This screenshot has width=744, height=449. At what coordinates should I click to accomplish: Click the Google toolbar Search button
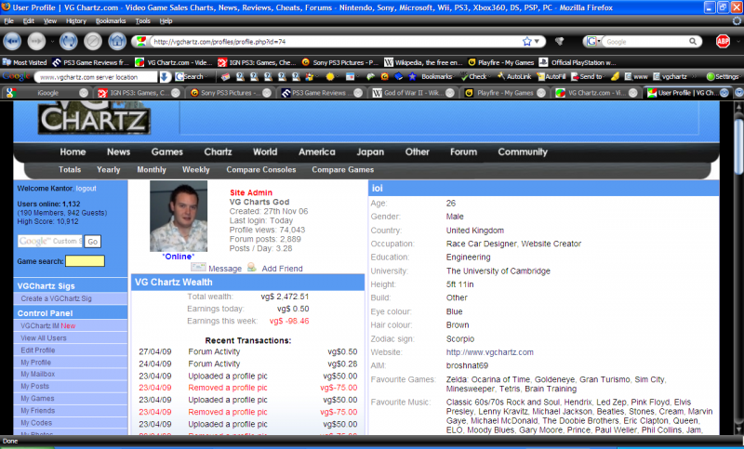[191, 77]
